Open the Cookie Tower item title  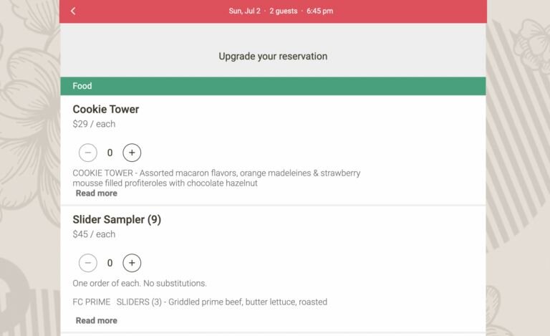(106, 110)
